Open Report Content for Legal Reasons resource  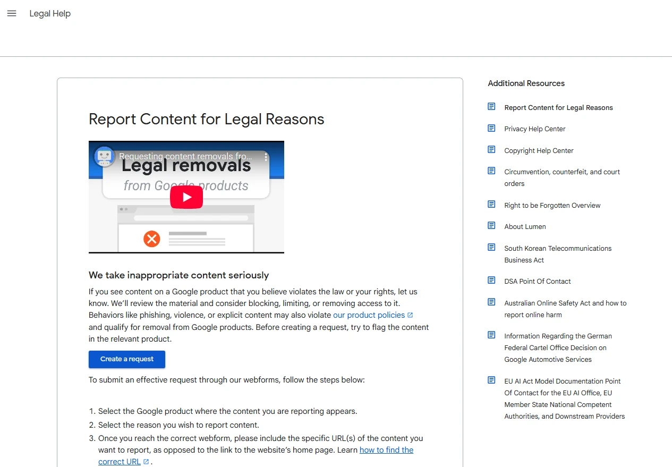[558, 108]
